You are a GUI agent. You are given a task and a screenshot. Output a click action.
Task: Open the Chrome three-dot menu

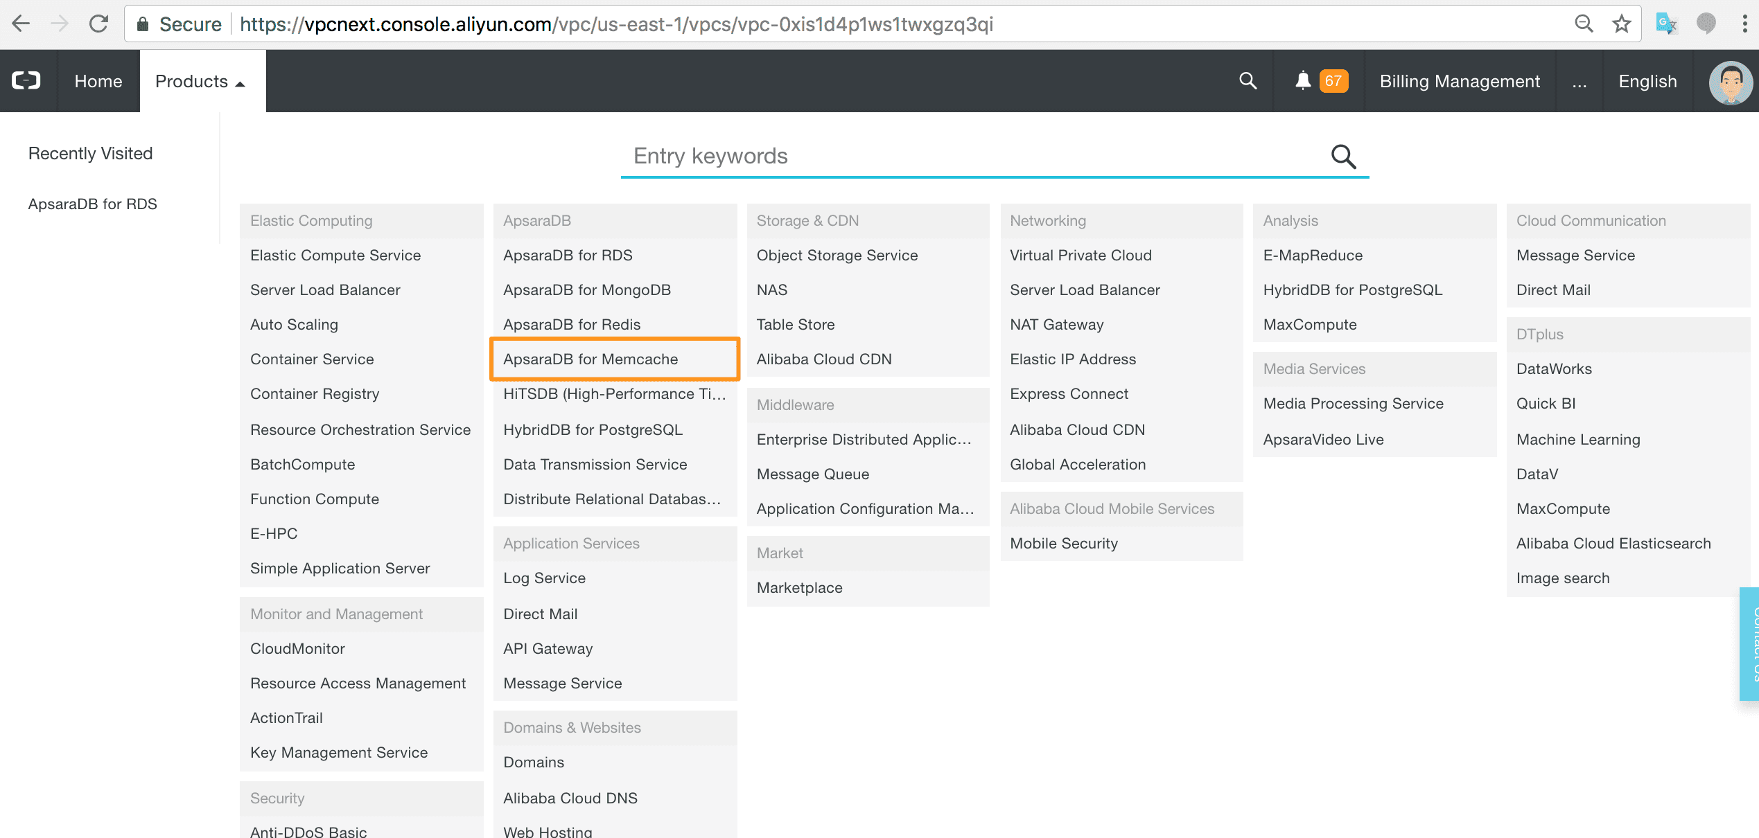click(1744, 24)
